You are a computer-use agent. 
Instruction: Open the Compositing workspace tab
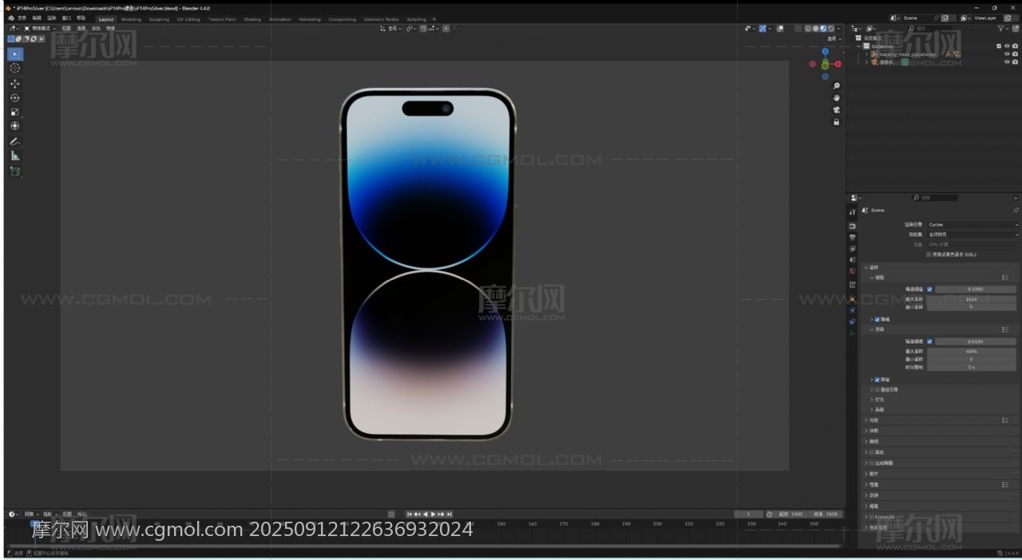[x=343, y=19]
